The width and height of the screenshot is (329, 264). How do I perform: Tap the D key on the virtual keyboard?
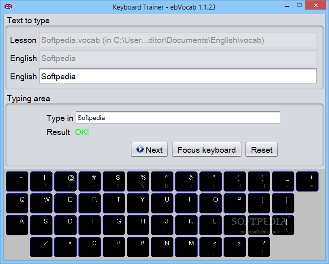pyautogui.click(x=65, y=225)
